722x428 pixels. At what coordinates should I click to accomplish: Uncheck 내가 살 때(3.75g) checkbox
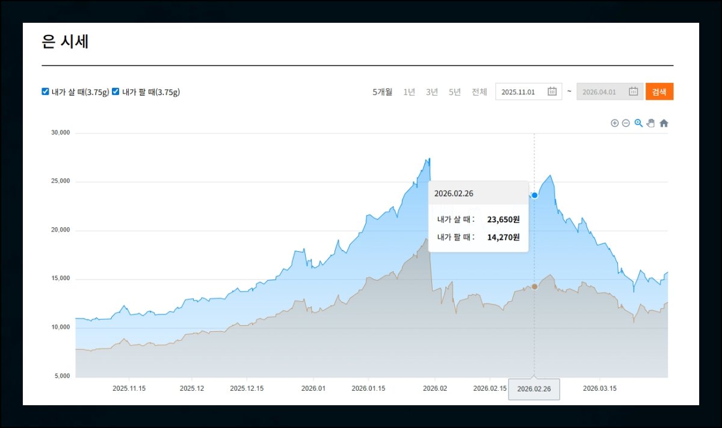(x=45, y=91)
